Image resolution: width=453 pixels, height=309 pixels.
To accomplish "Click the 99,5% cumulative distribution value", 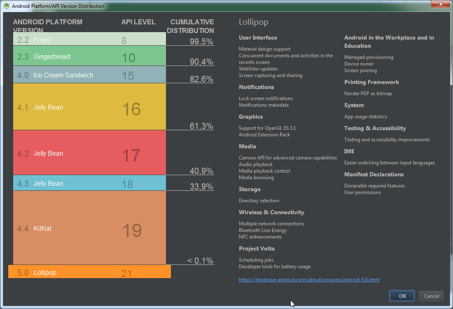I will click(201, 41).
